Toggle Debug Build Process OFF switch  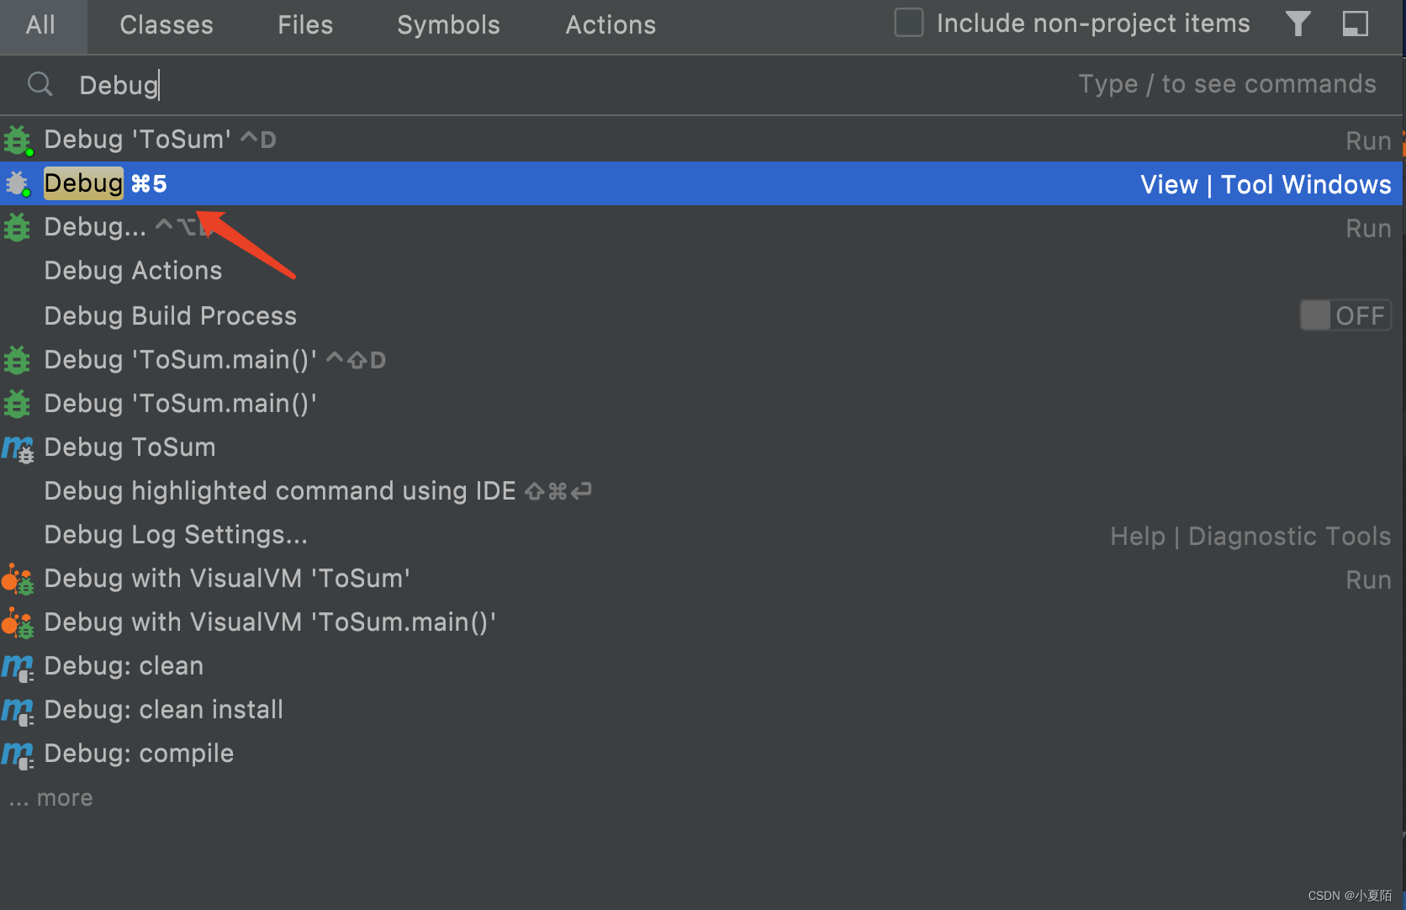click(x=1345, y=315)
